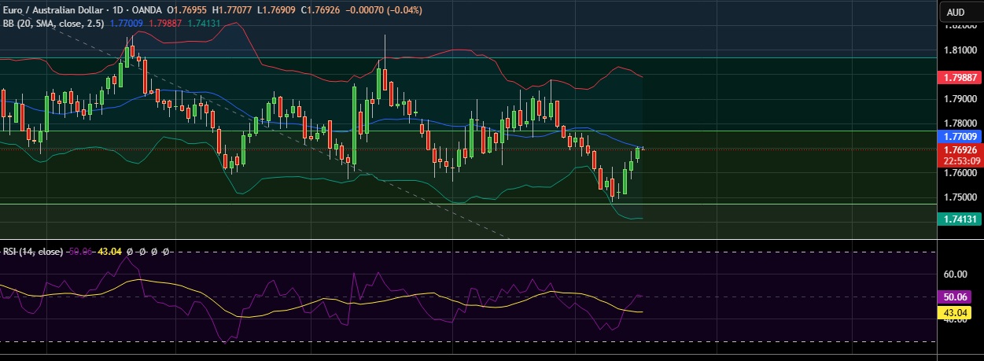Click the red 1.79887 value in BB legend
The image size is (984, 361).
(x=165, y=24)
